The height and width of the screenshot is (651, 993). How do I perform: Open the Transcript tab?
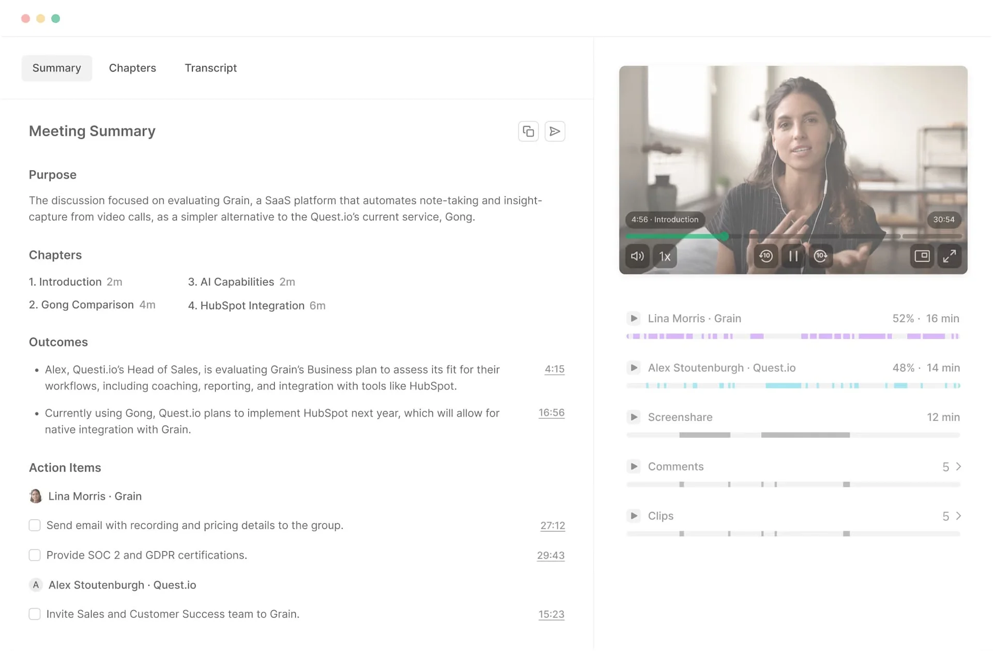[x=210, y=68]
